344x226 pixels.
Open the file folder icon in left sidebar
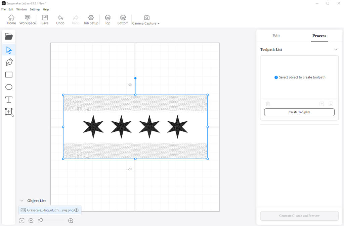point(9,36)
